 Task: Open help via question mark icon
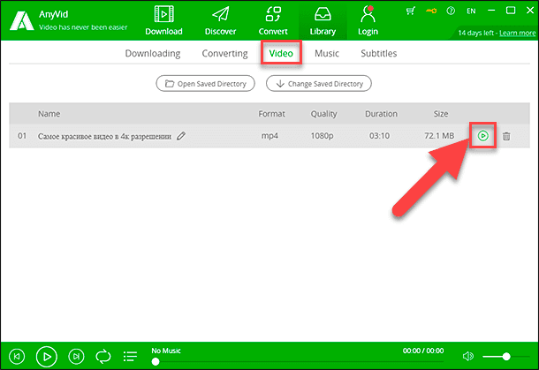tap(451, 11)
